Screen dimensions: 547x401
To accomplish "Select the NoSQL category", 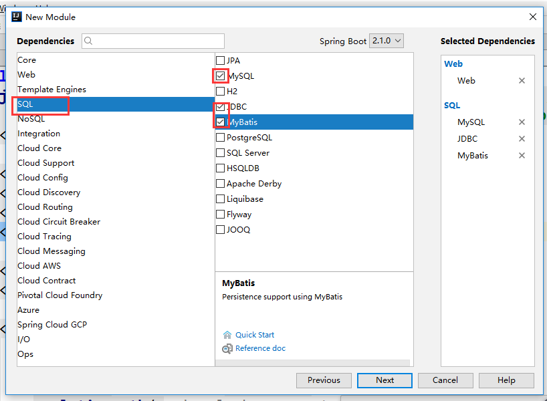I will (116, 119).
